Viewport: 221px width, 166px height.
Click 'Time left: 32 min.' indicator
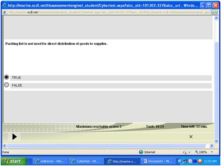194,127
